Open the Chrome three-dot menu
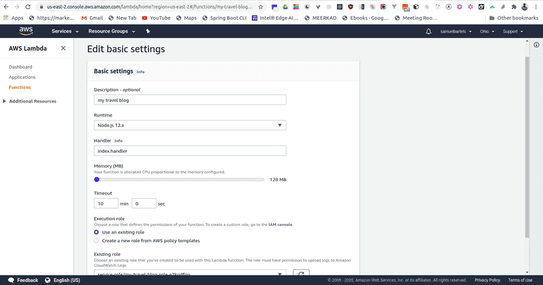543x285 pixels. [x=536, y=7]
